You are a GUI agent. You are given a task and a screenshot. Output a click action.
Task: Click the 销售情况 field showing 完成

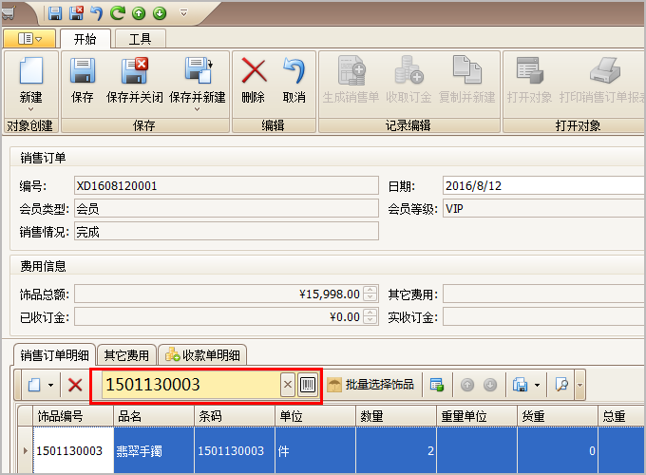click(x=227, y=232)
